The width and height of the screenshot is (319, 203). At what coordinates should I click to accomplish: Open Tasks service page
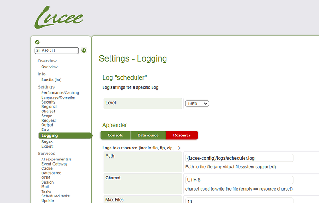[46, 191]
